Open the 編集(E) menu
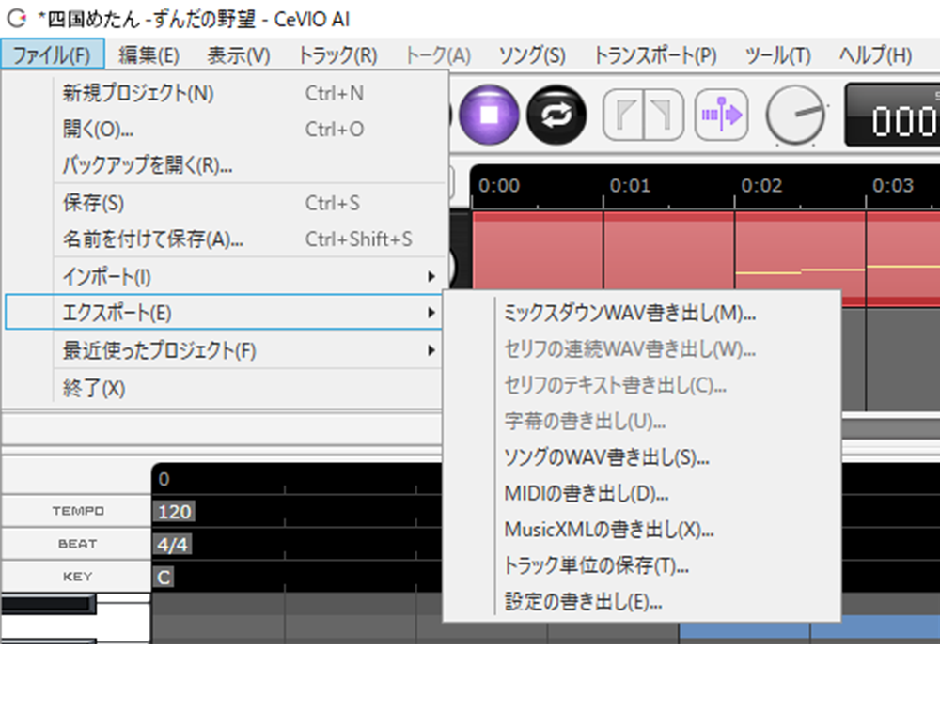 point(149,55)
